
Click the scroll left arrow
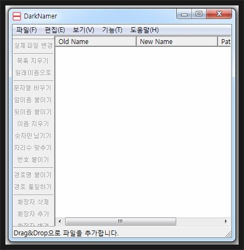pyautogui.click(x=60, y=221)
